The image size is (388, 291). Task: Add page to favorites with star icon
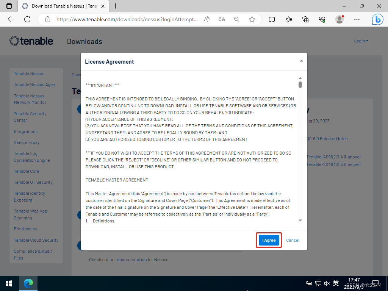(252, 19)
